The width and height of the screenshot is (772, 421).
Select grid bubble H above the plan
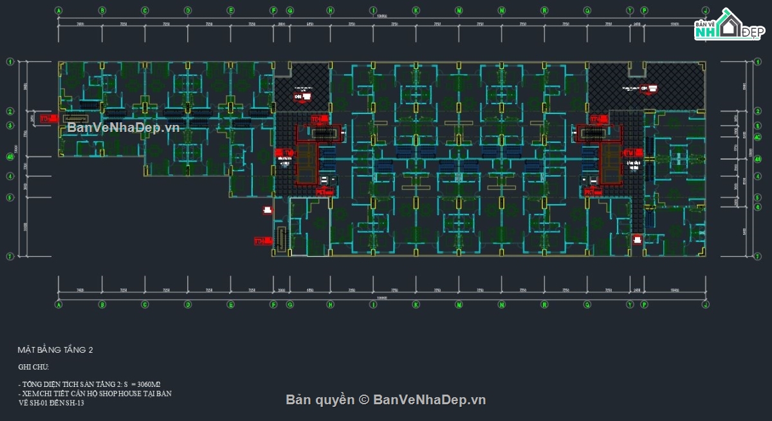point(331,11)
